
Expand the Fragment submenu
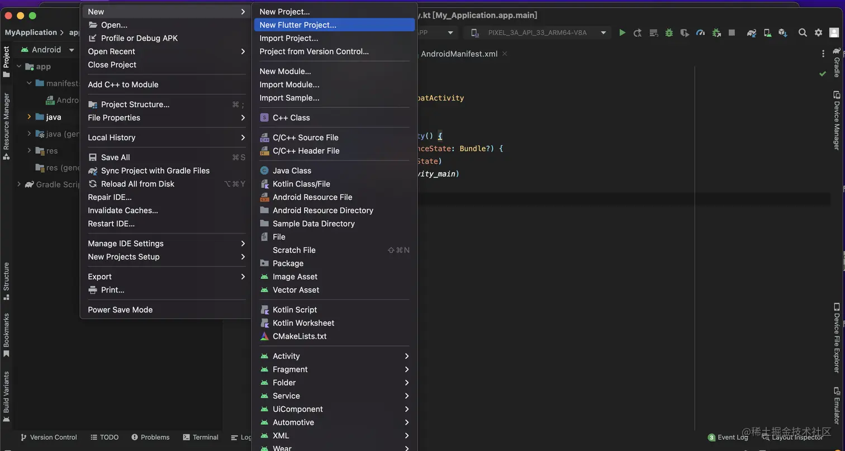coord(335,369)
